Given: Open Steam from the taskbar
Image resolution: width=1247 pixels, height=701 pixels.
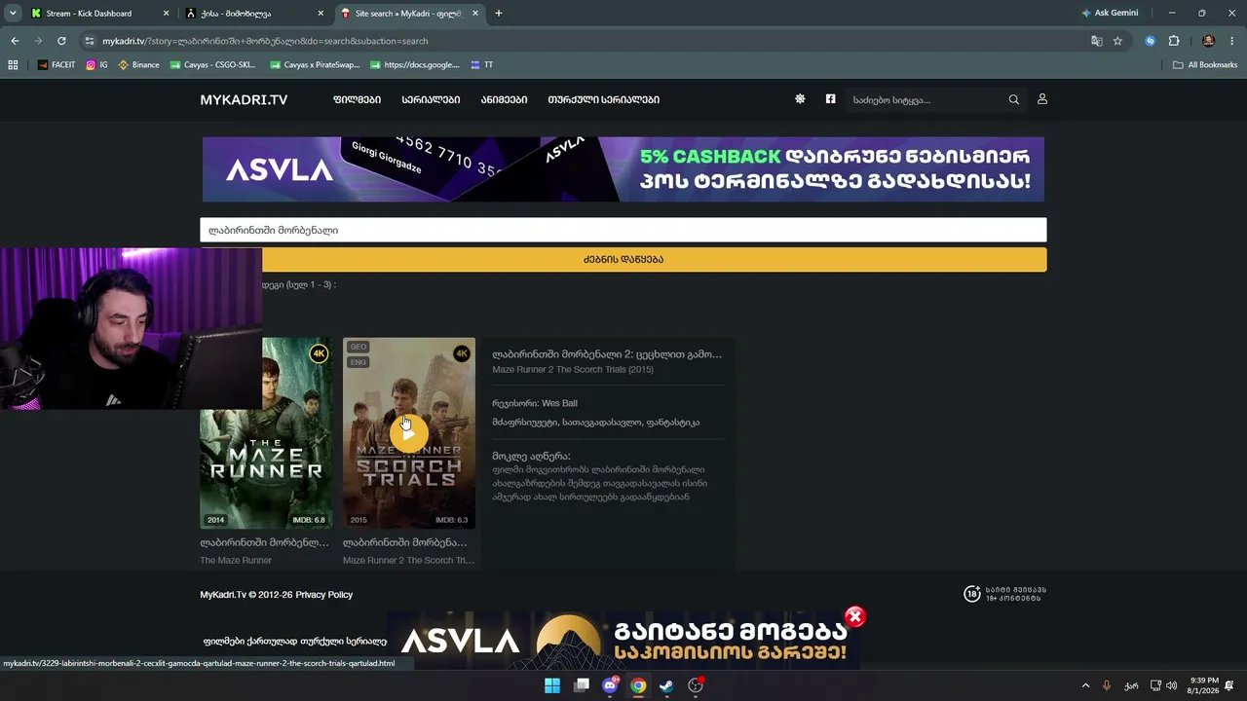Looking at the screenshot, I should coord(666,685).
